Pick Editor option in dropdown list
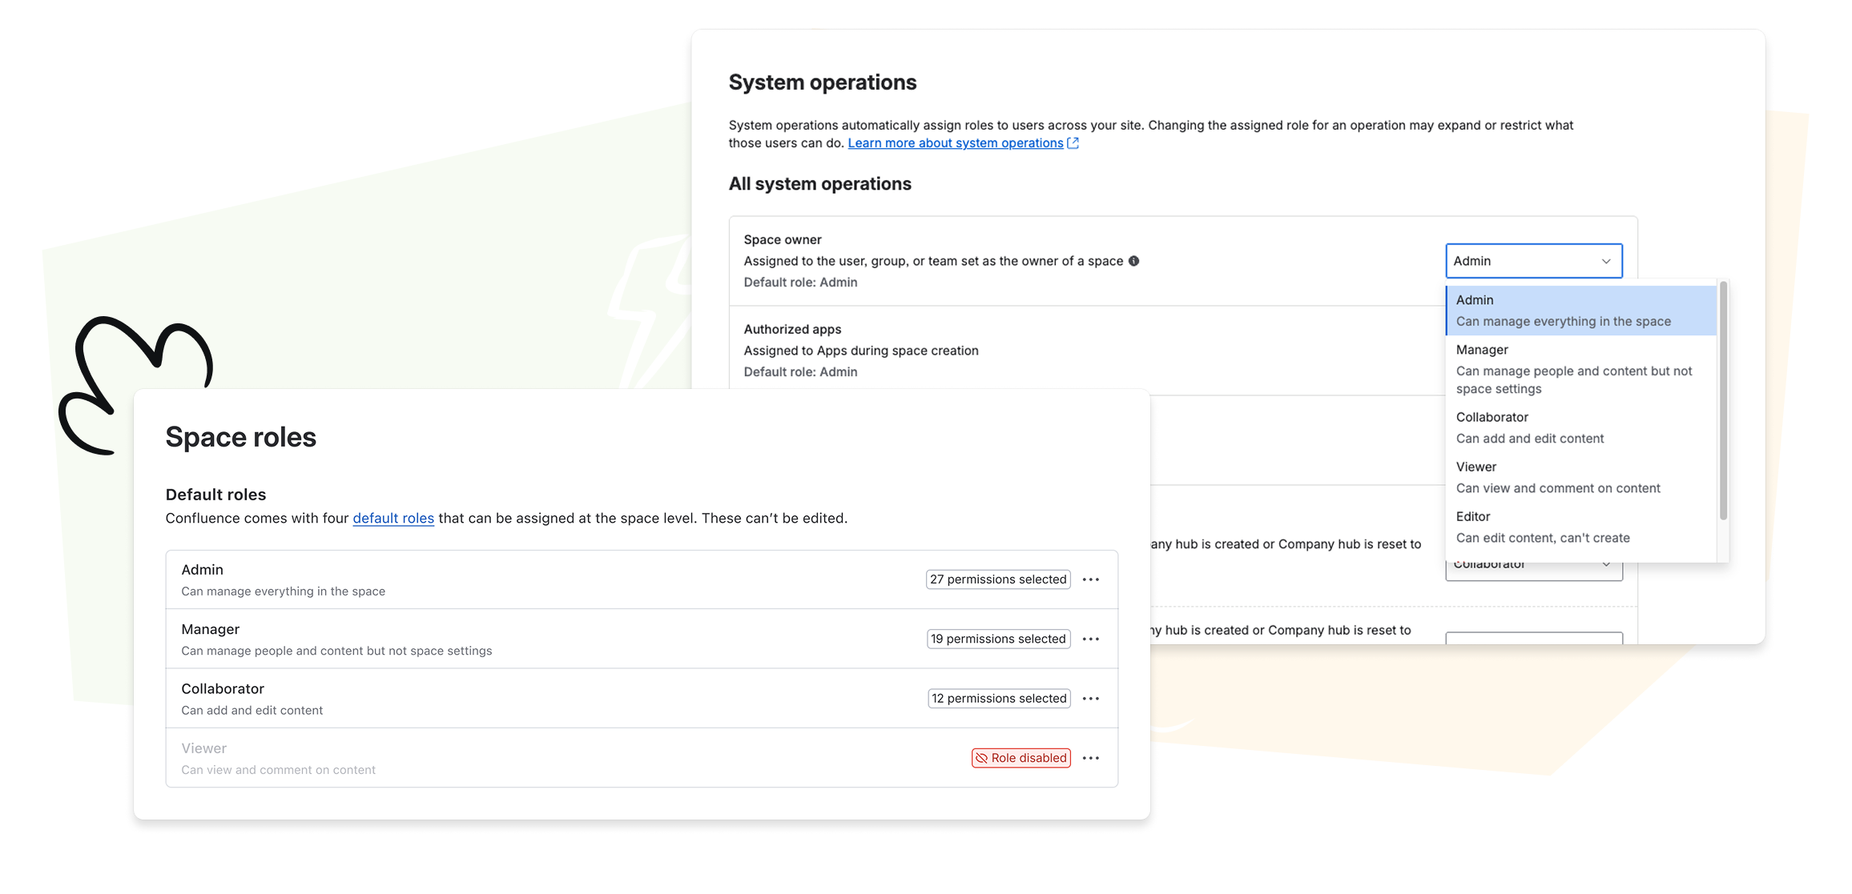This screenshot has height=894, width=1852. (x=1581, y=527)
